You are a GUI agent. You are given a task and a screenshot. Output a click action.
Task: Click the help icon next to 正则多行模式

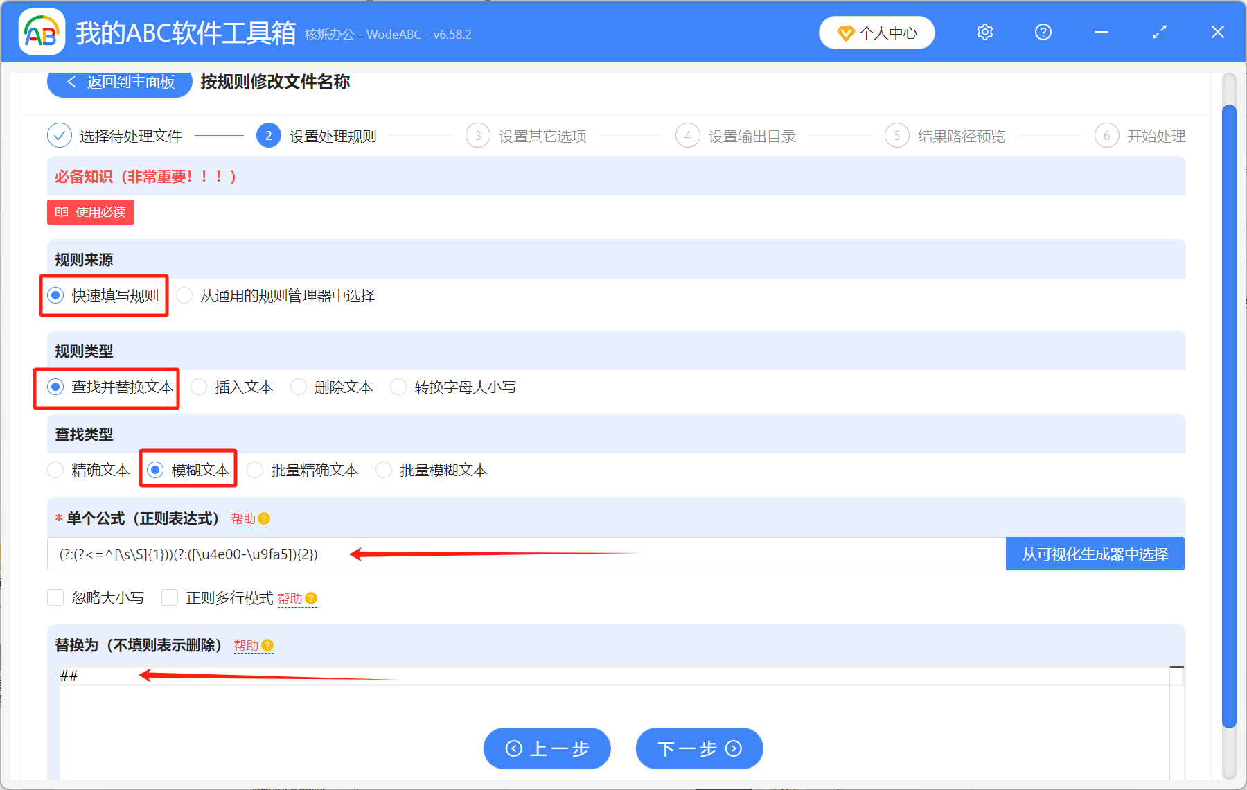[311, 599]
